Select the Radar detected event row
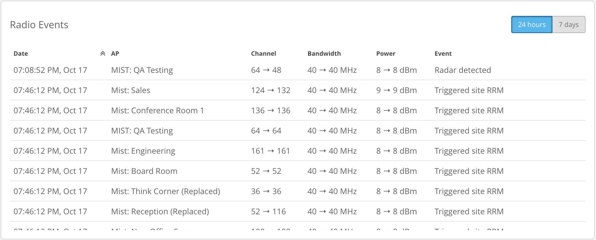This screenshot has height=240, width=596. point(462,70)
